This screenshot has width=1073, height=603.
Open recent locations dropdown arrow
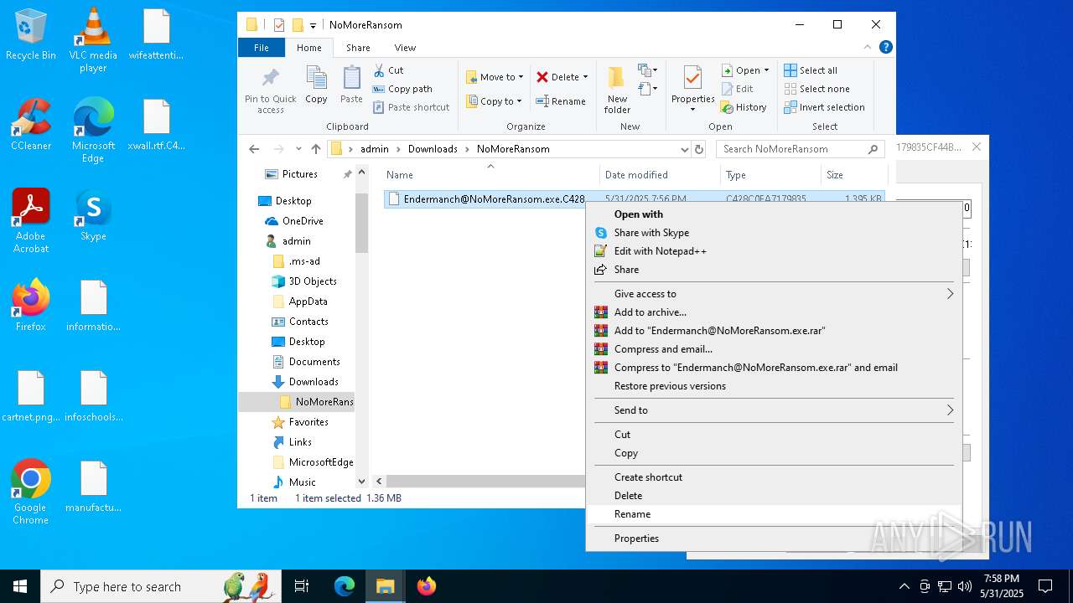tap(298, 149)
